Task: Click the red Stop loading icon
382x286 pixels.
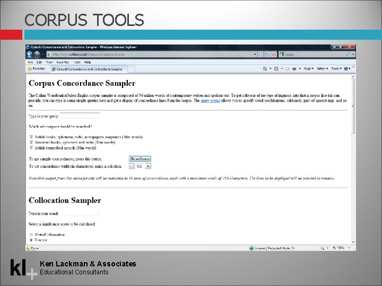Action: pos(274,55)
